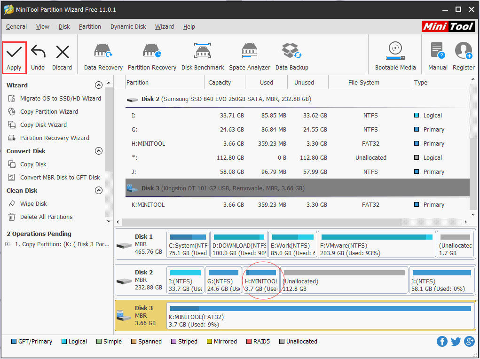Start Migrate OS to SSD/HD Wizard
Screen dimensions: 480x359
(x=55, y=99)
